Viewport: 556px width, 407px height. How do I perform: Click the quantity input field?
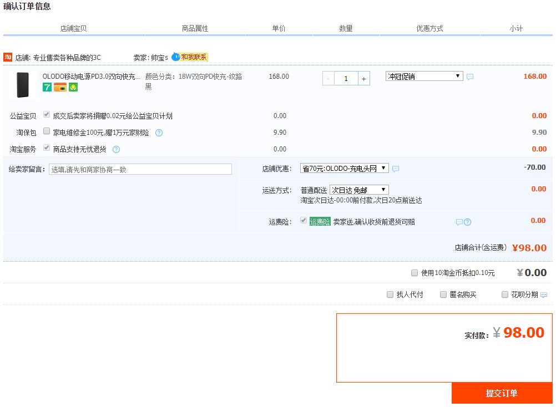pyautogui.click(x=346, y=79)
